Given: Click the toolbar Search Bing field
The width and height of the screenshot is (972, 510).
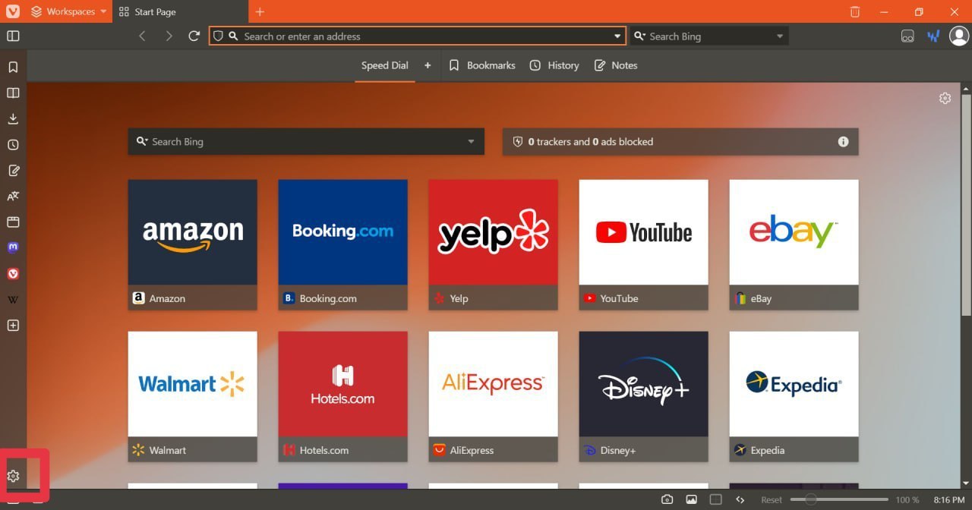Looking at the screenshot, I should 710,36.
